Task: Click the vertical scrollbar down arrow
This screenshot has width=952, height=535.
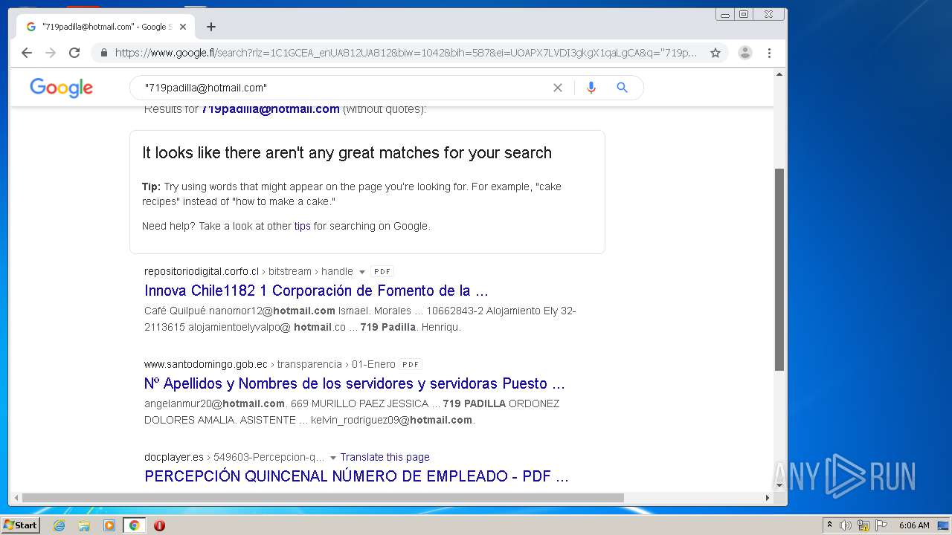Action: 779,485
